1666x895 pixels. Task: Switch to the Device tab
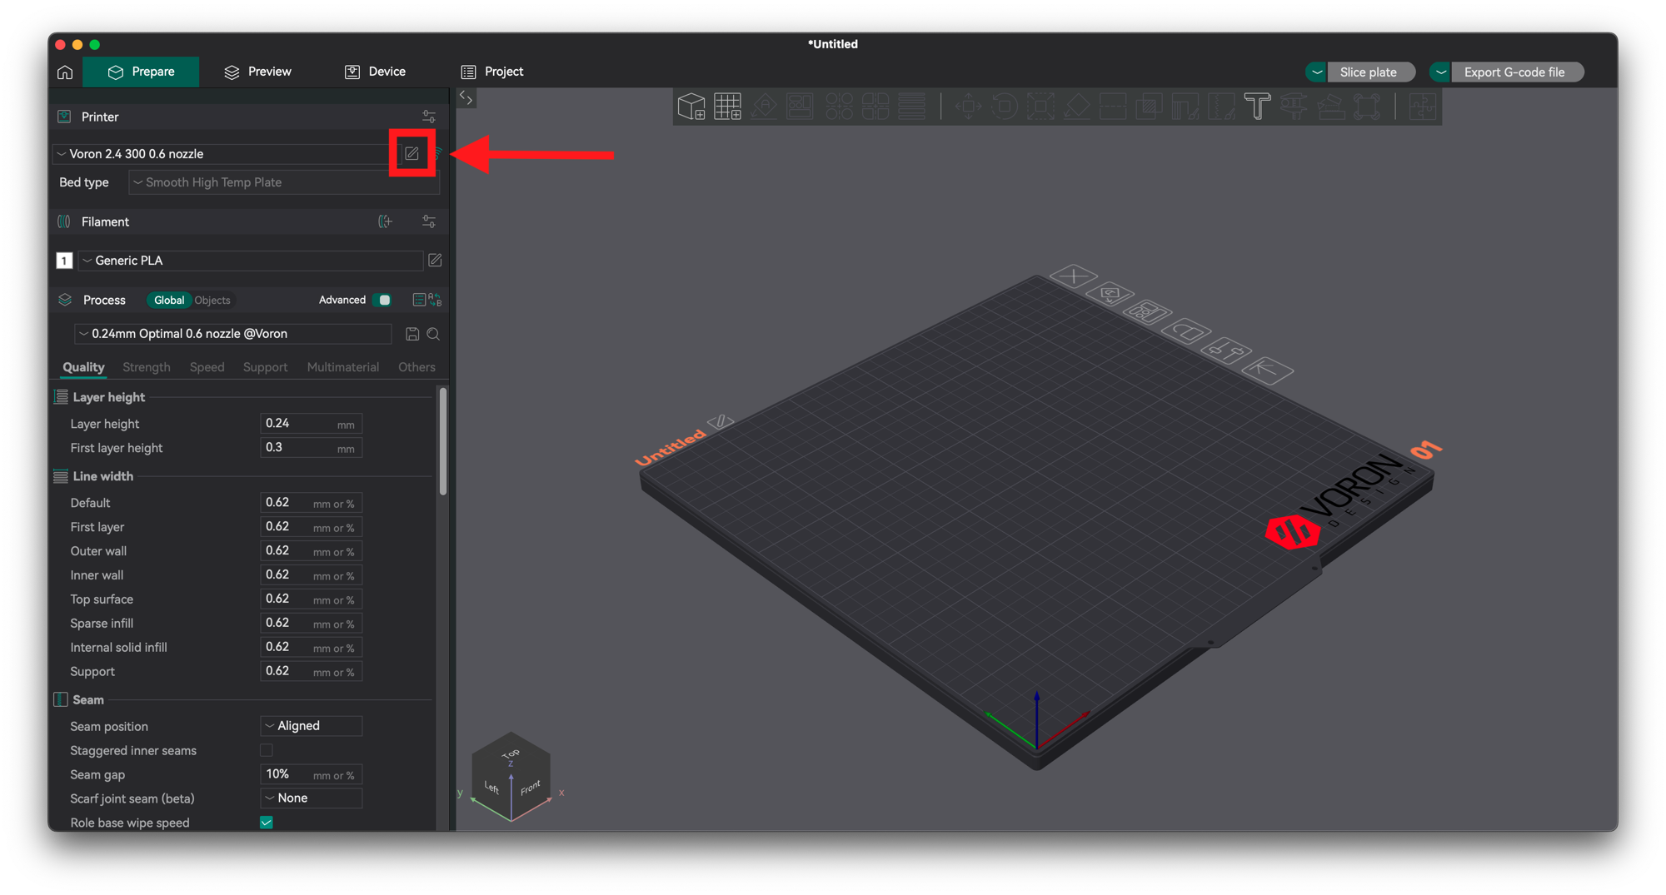[x=376, y=72]
